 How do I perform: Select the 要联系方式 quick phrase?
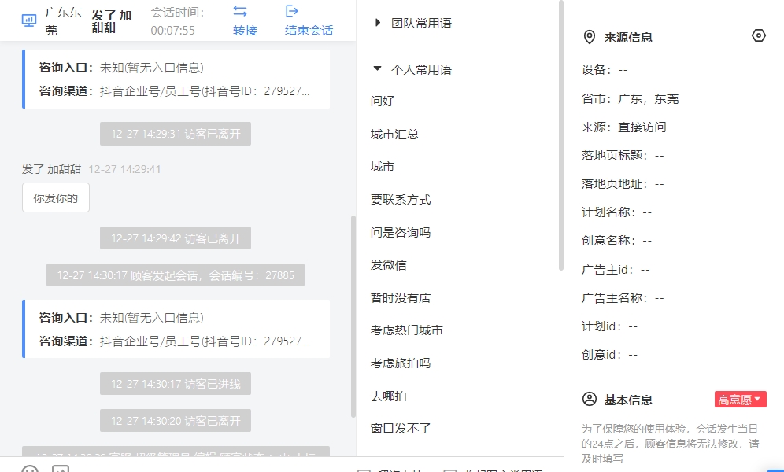click(x=401, y=199)
